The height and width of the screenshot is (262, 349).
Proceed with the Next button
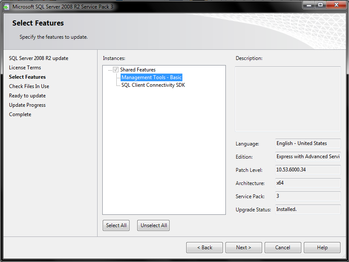coord(244,248)
